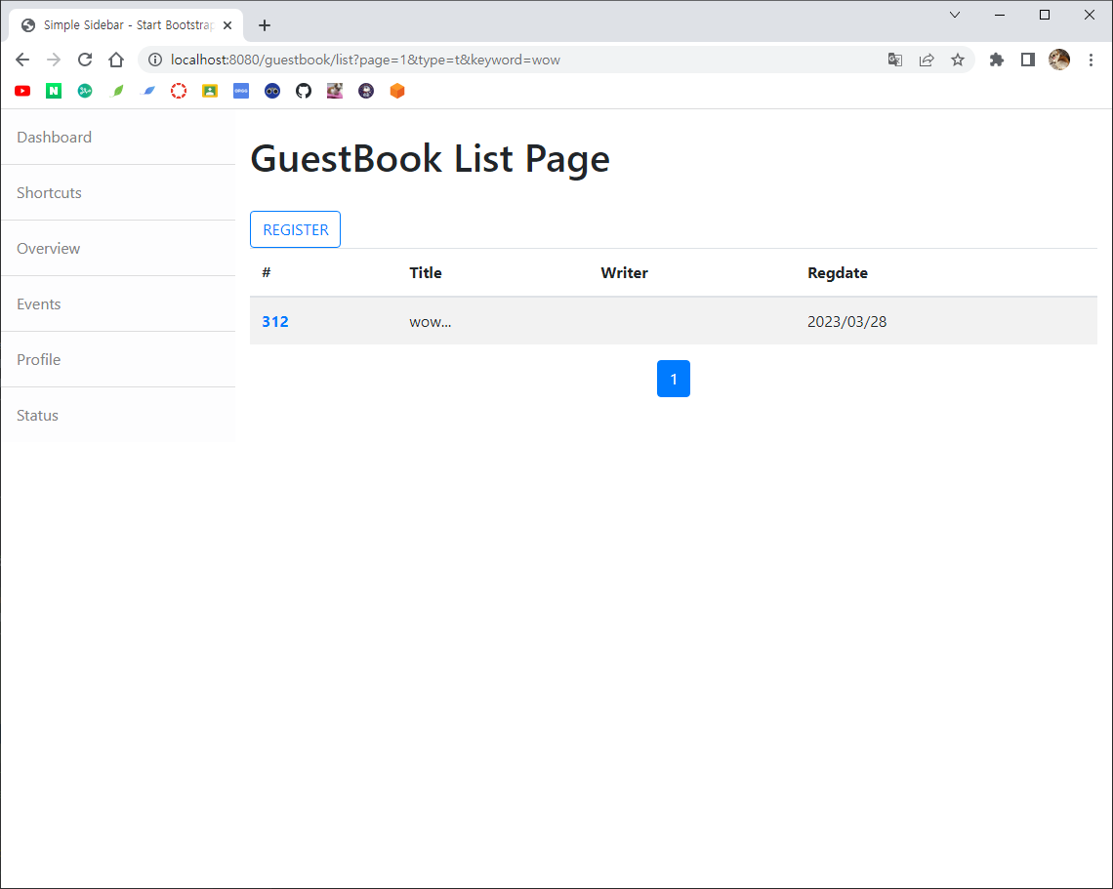
Task: Open Dashboard in the sidebar
Action: click(x=118, y=137)
